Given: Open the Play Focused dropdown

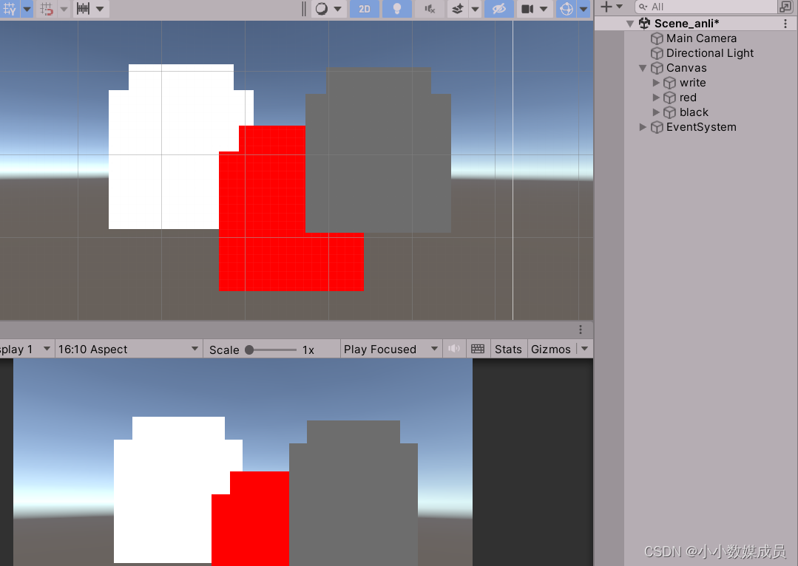Looking at the screenshot, I should tap(390, 349).
